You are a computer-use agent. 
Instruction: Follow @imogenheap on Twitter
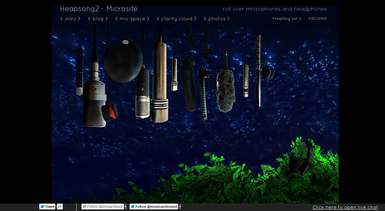[x=102, y=206]
